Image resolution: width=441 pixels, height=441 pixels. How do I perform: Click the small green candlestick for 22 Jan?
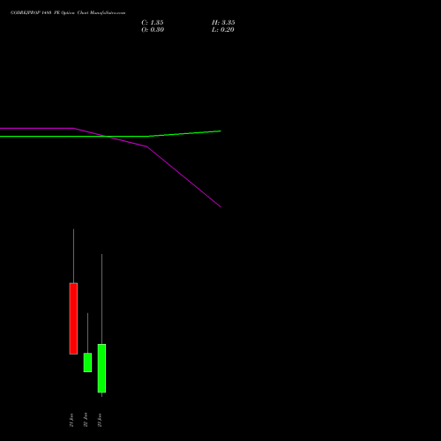[87, 363]
